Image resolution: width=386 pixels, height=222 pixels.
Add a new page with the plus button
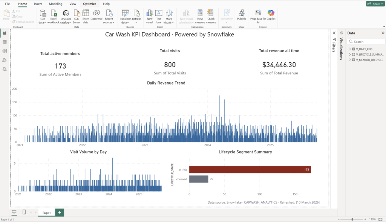point(60,213)
